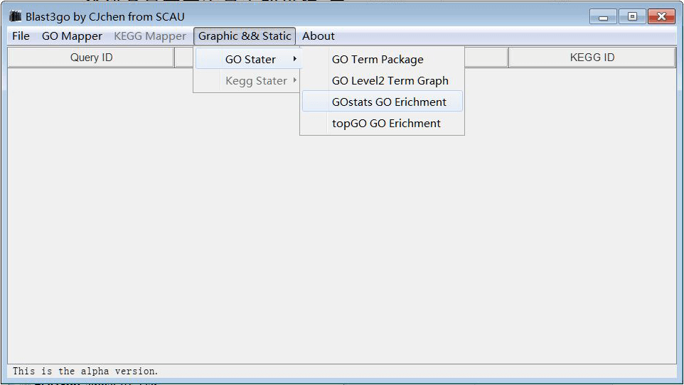
Task: Expand the GO Stater submenu arrow
Action: point(295,59)
